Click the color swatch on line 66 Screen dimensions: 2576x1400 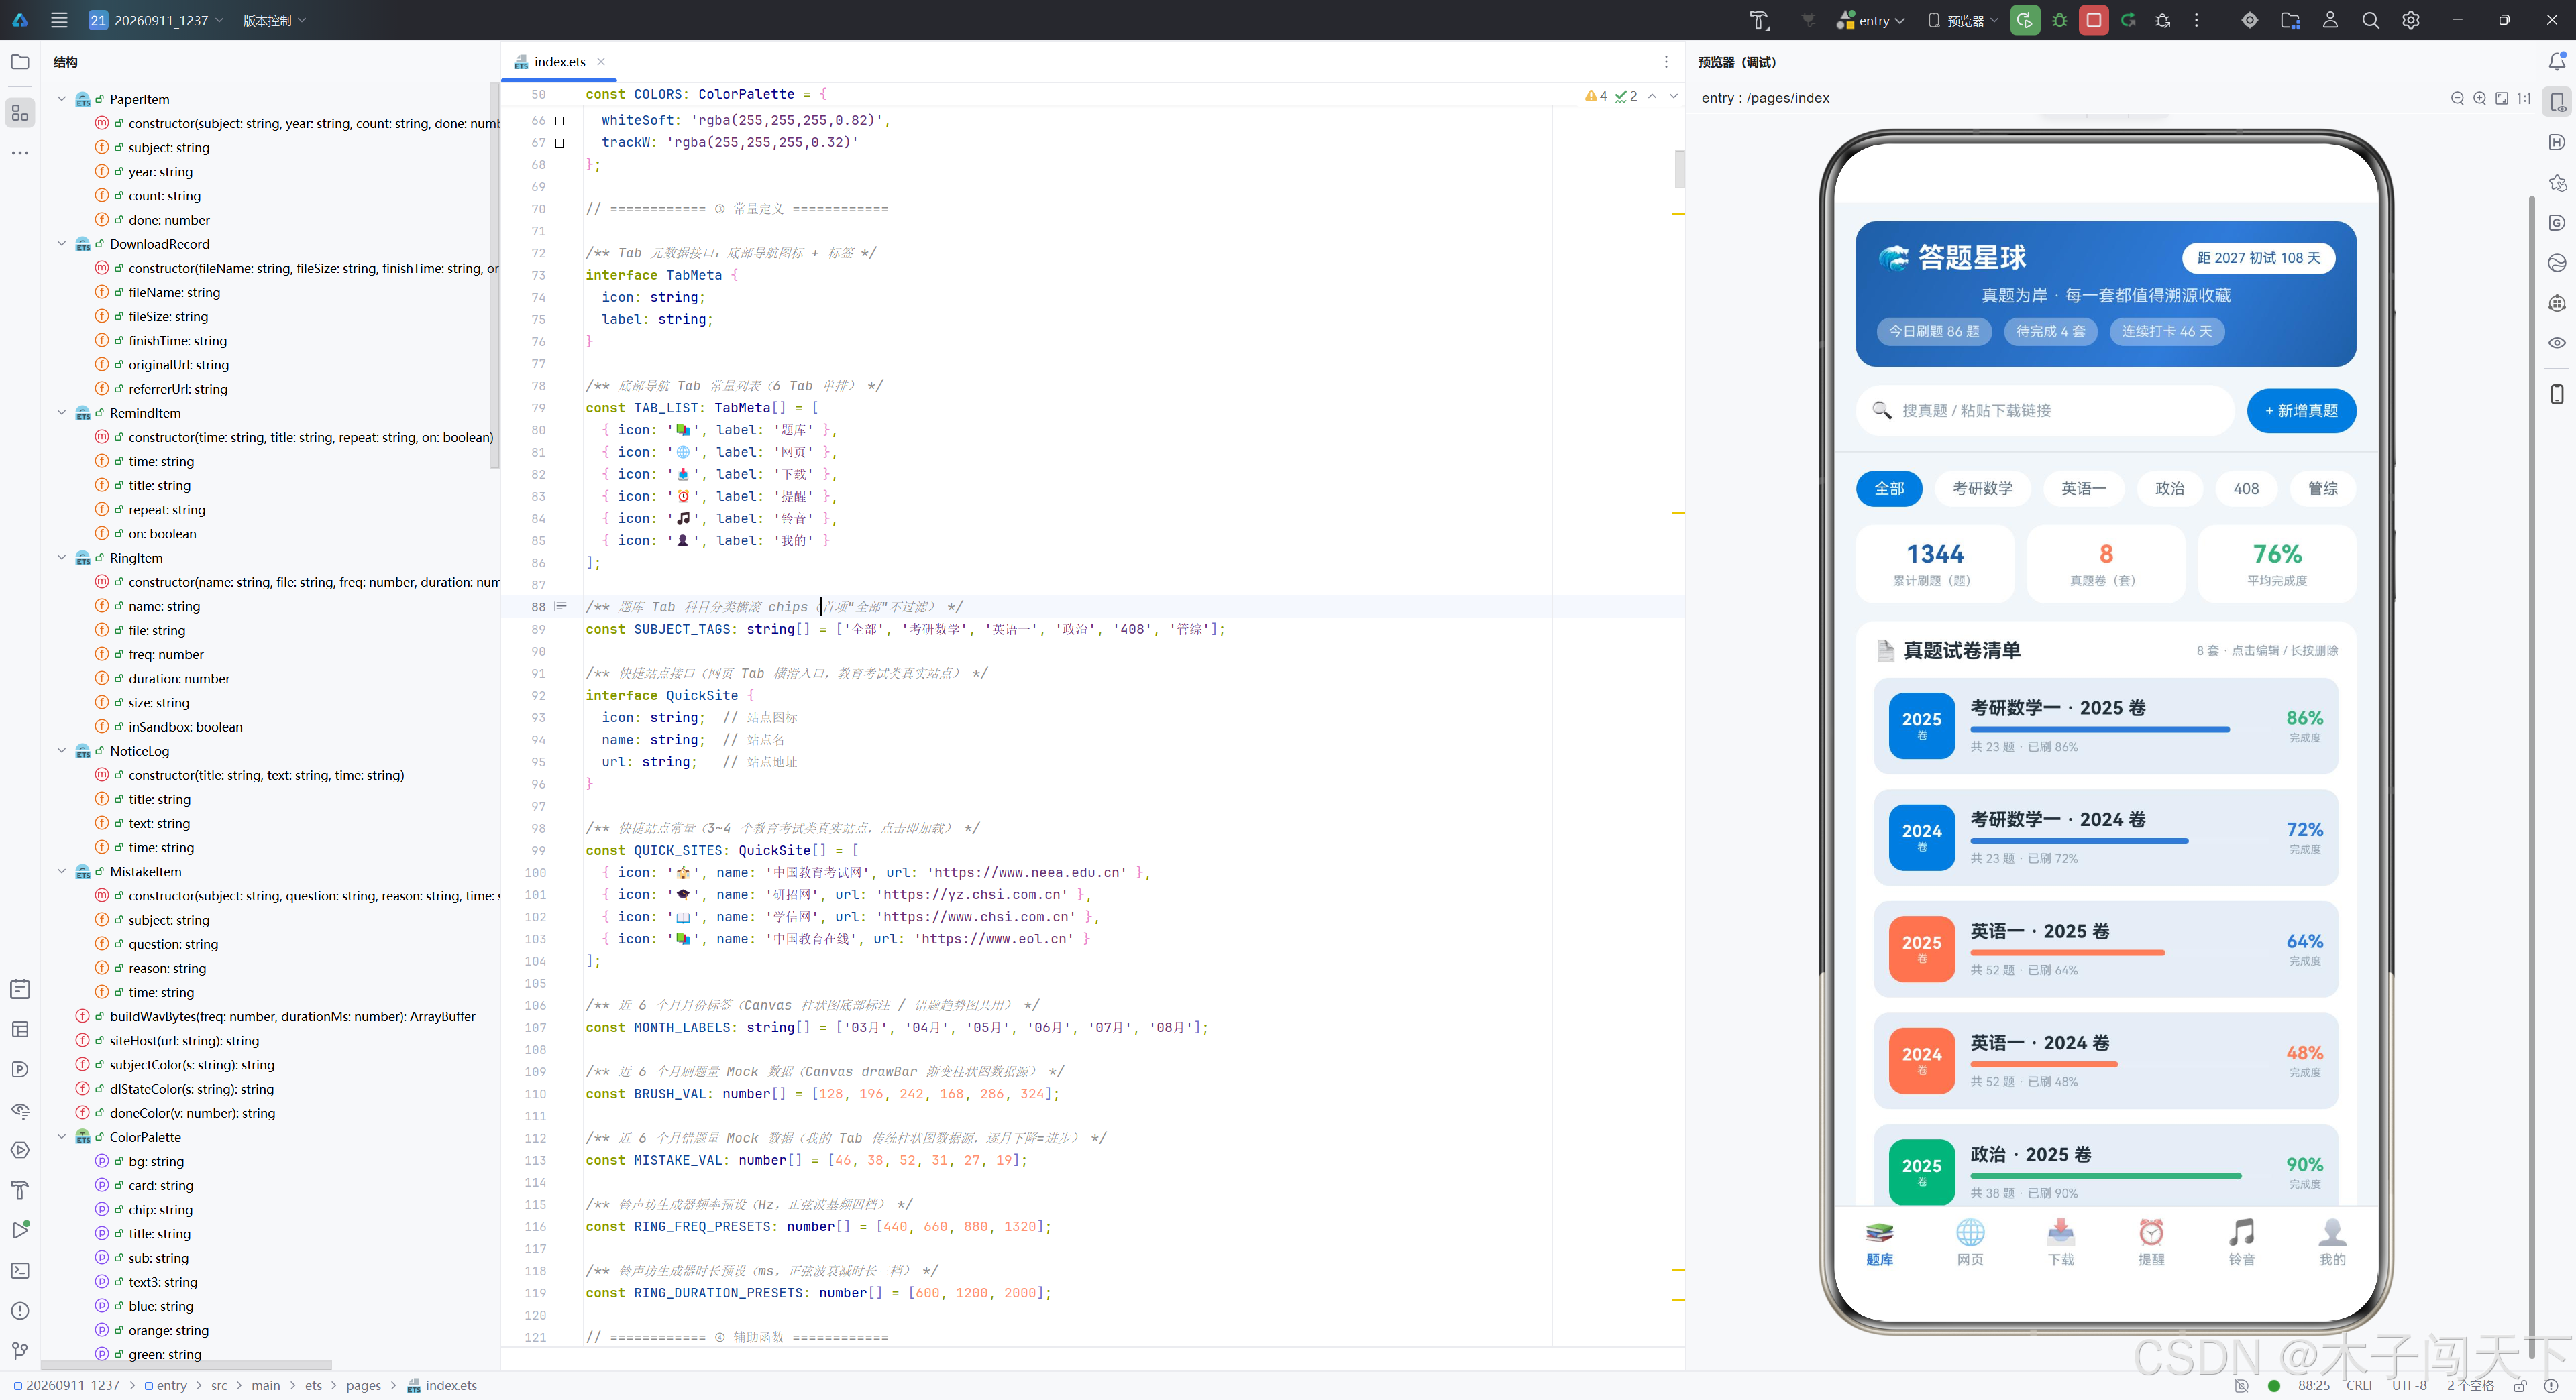pyautogui.click(x=560, y=121)
